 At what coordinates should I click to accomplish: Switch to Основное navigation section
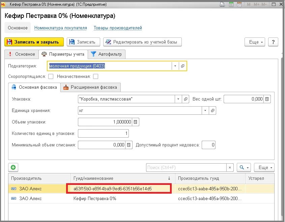coord(18,28)
